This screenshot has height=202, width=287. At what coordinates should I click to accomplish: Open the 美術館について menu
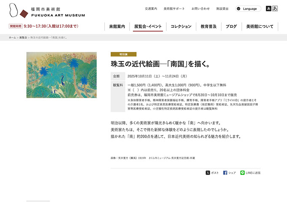pos(260,27)
